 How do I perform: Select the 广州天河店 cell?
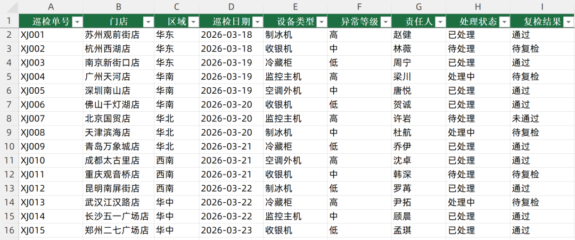(118, 77)
